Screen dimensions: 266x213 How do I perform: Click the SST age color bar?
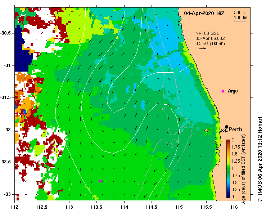coord(228,169)
